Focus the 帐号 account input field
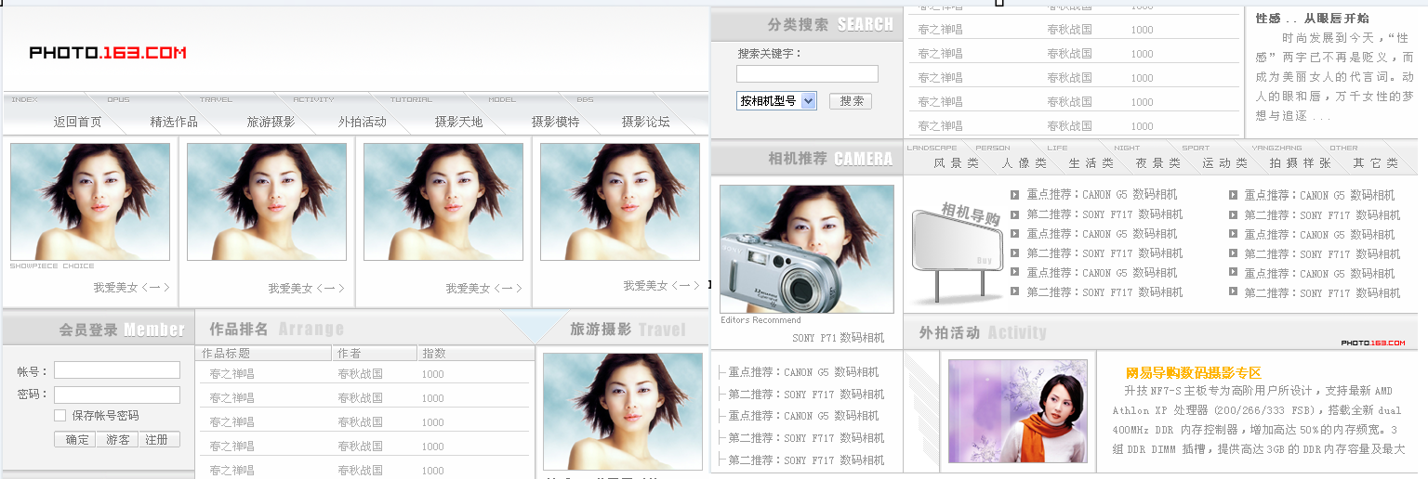 coord(117,370)
